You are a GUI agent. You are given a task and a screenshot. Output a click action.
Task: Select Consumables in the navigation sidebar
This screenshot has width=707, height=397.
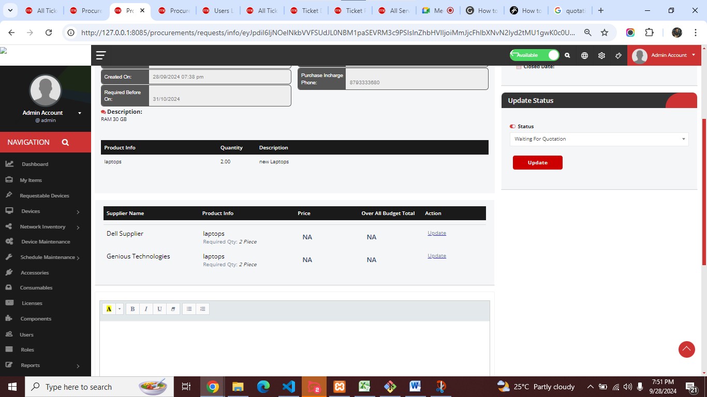(36, 287)
